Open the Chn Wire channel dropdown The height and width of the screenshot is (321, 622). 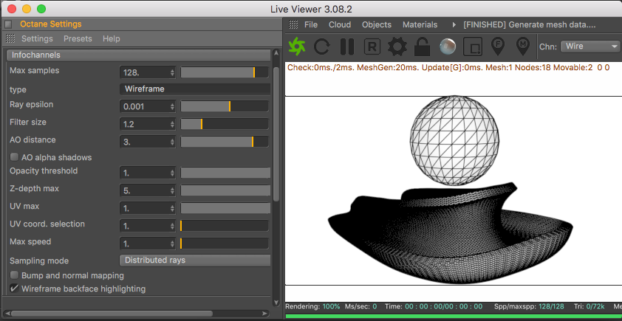(589, 46)
